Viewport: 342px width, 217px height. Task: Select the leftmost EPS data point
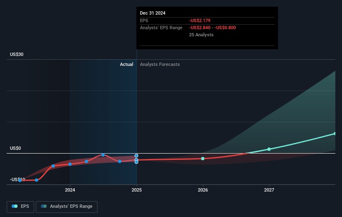pyautogui.click(x=20, y=180)
